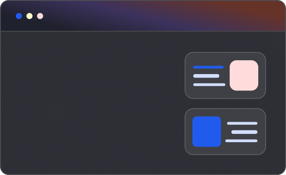Click the pink window control dot
The image size is (286, 175).
(40, 16)
